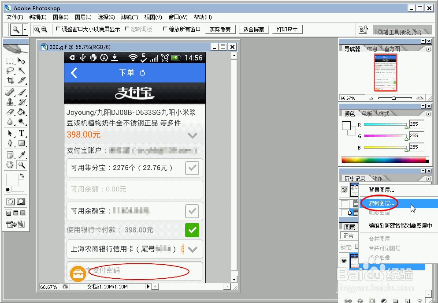Click Jump to ImageReady icon
The image size is (438, 303).
(15, 224)
